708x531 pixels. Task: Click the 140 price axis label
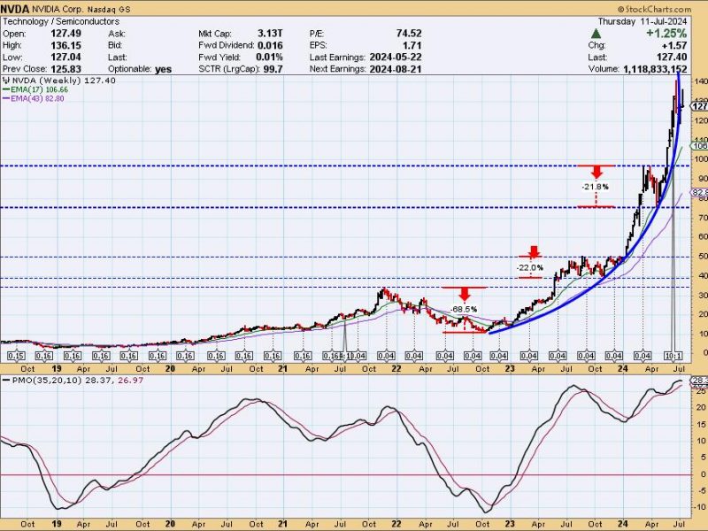[x=701, y=81]
